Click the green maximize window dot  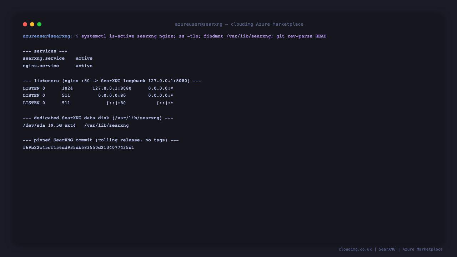click(39, 24)
